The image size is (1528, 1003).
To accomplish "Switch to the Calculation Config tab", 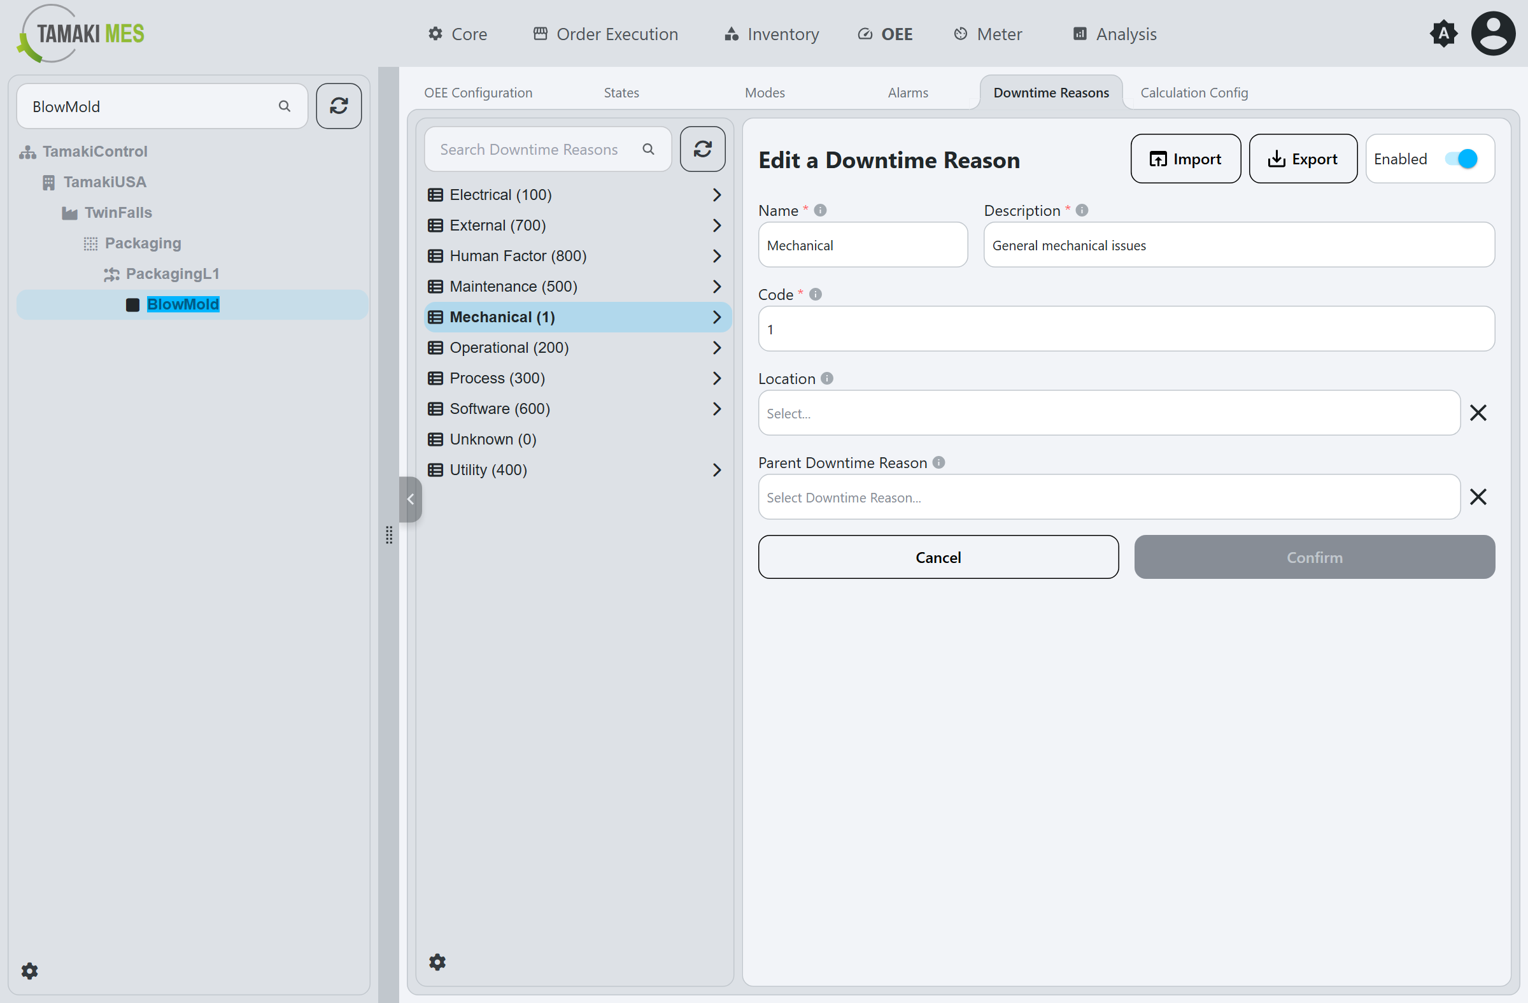I will tap(1194, 92).
